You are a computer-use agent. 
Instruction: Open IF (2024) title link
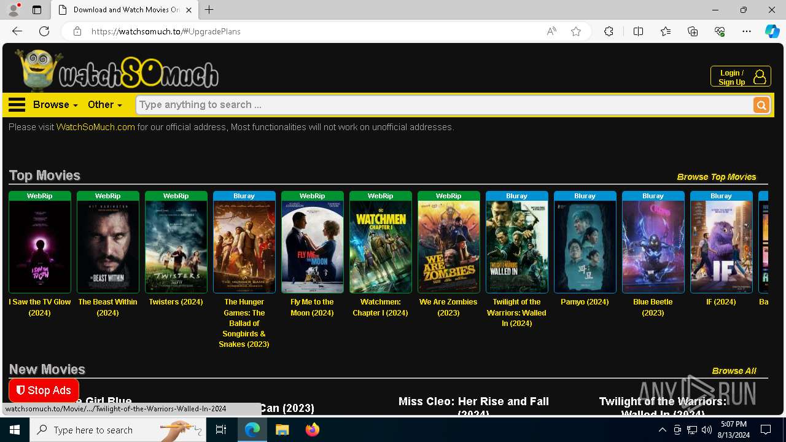coord(721,302)
